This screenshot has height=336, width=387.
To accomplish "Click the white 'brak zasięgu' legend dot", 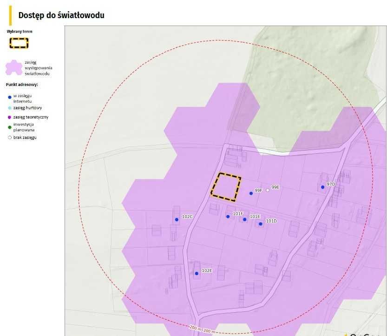I will [x=10, y=138].
